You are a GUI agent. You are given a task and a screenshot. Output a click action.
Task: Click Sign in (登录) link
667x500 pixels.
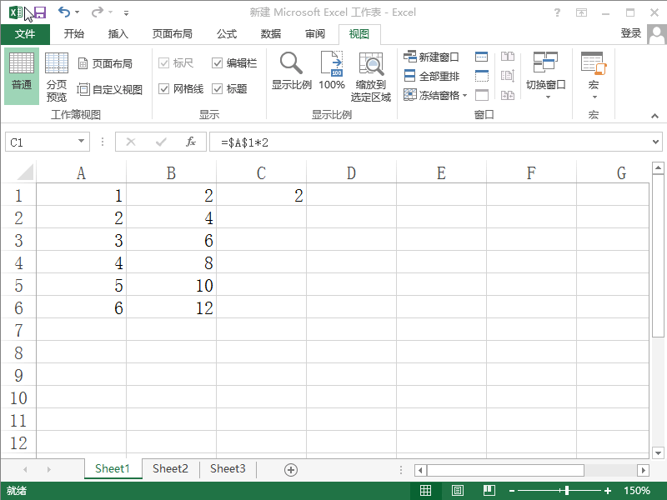coord(631,33)
